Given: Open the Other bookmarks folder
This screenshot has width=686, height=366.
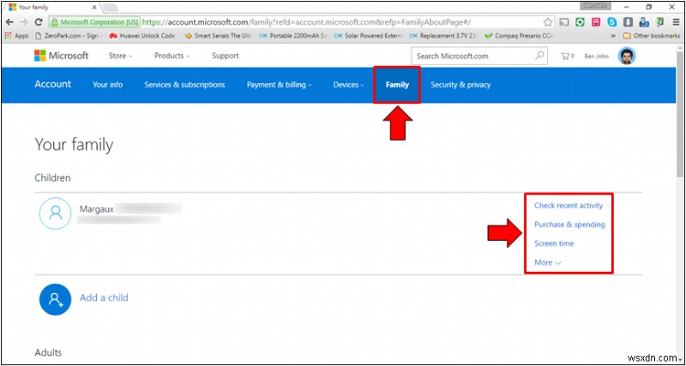Looking at the screenshot, I should 650,35.
